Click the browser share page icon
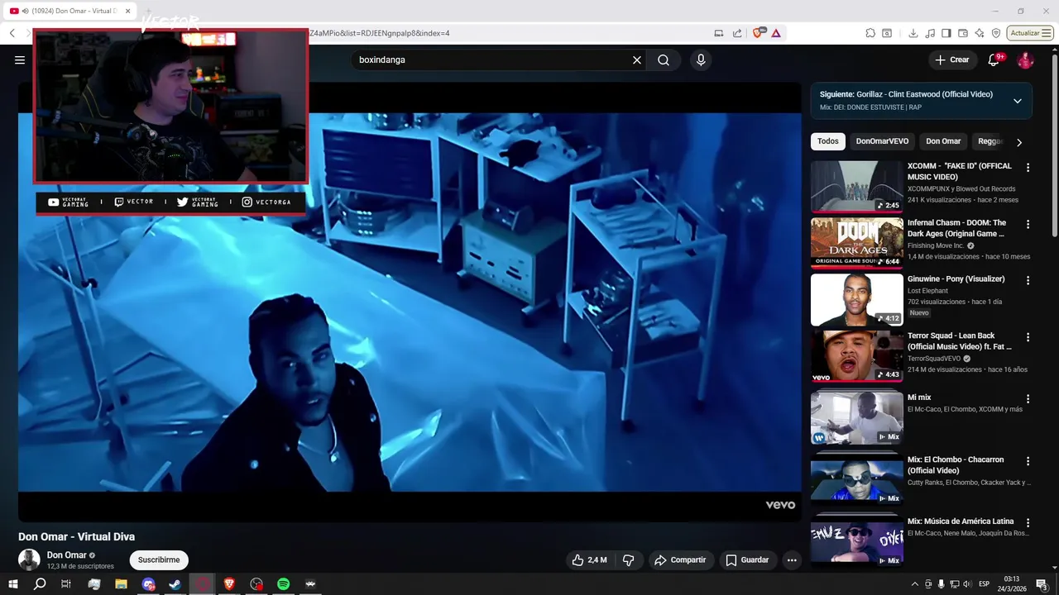 tap(737, 33)
